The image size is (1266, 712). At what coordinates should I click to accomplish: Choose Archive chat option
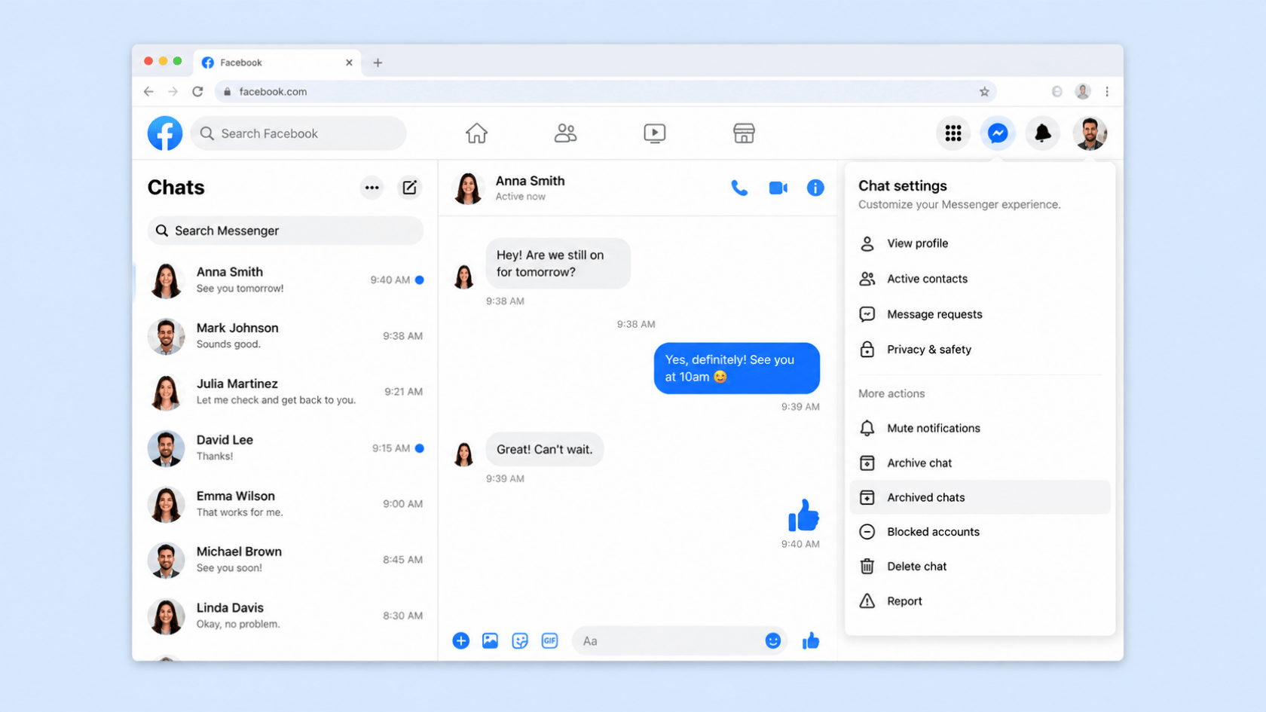click(x=980, y=463)
